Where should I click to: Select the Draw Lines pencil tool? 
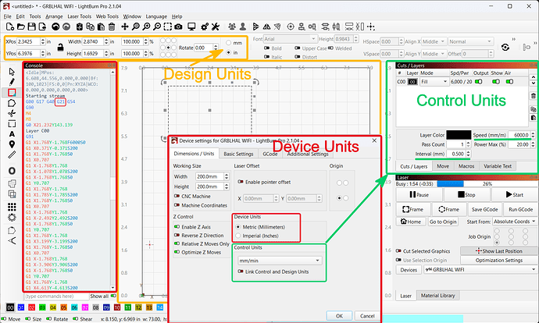[x=12, y=82]
